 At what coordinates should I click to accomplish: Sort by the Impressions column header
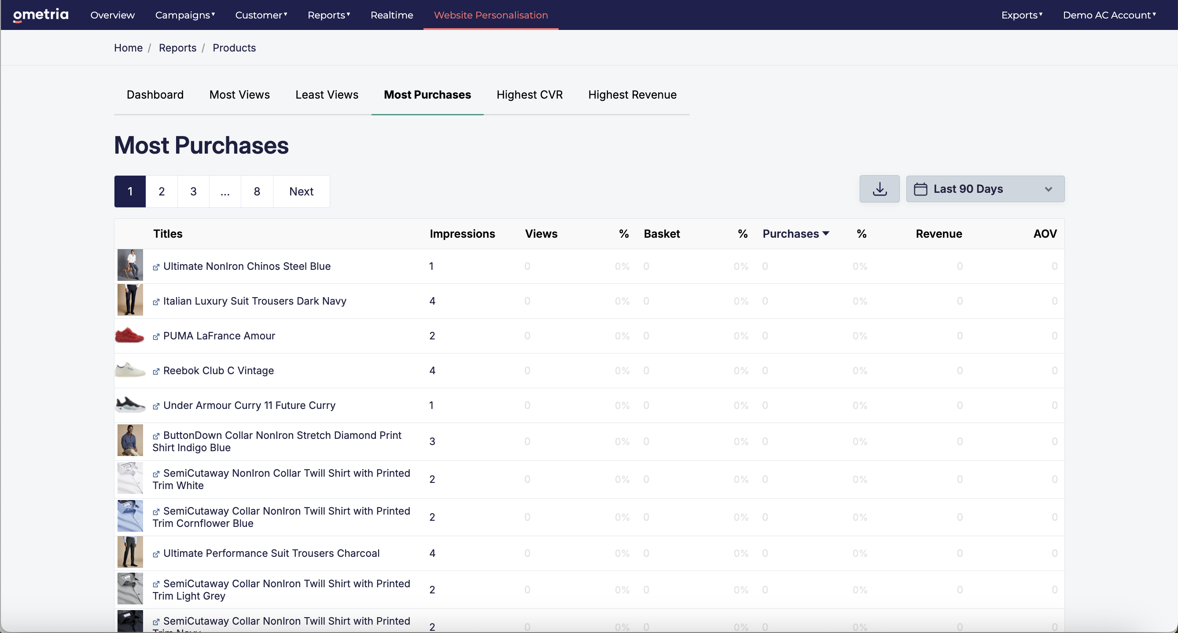click(462, 234)
